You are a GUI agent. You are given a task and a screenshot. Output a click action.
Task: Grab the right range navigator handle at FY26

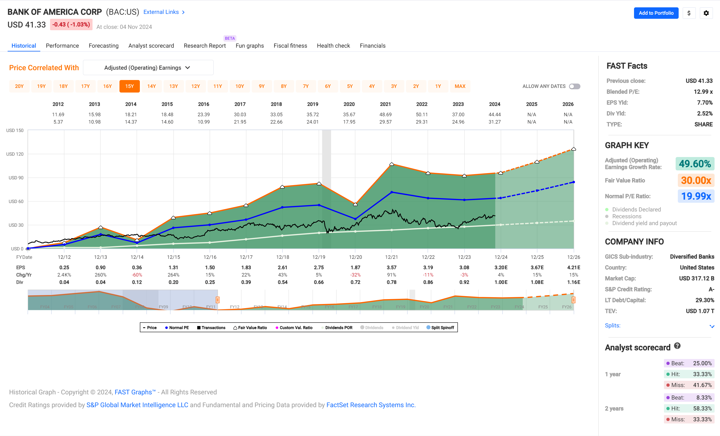coord(574,300)
